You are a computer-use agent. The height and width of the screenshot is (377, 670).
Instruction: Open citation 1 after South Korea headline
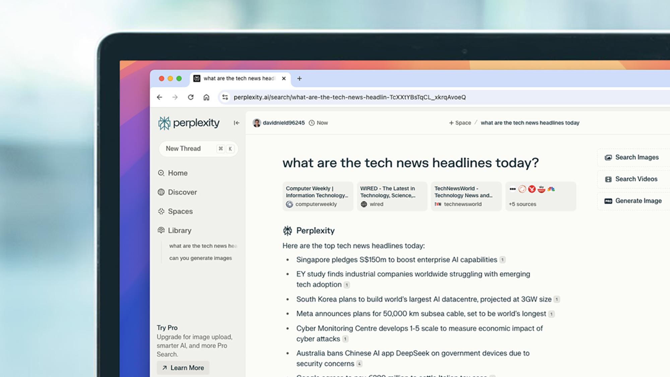(556, 299)
